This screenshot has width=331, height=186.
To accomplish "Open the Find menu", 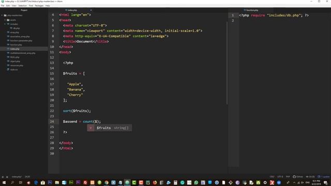I will [31, 6].
